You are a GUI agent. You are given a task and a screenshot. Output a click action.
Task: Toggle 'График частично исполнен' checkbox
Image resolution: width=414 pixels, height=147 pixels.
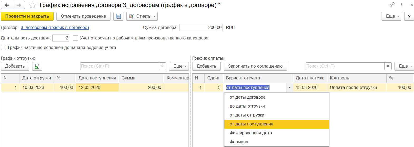tap(4, 48)
